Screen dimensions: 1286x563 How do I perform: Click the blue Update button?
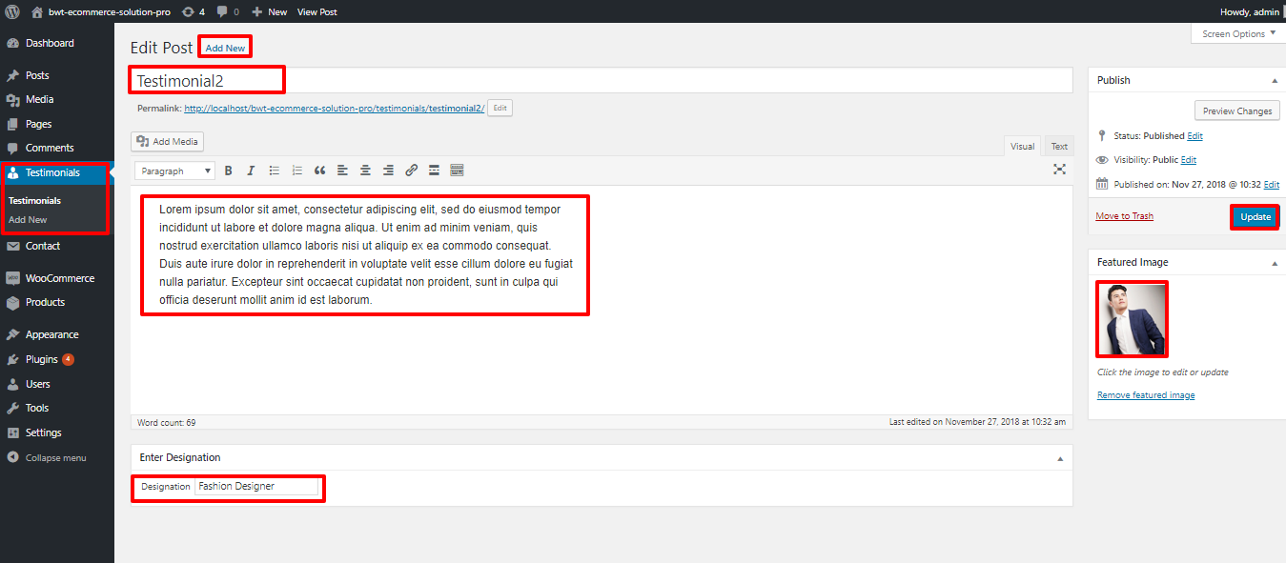(1255, 217)
